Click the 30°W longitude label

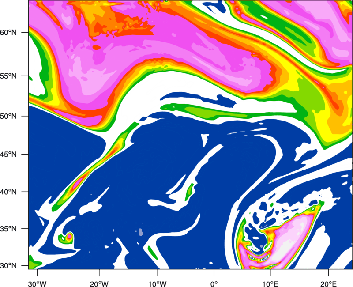tap(38, 284)
